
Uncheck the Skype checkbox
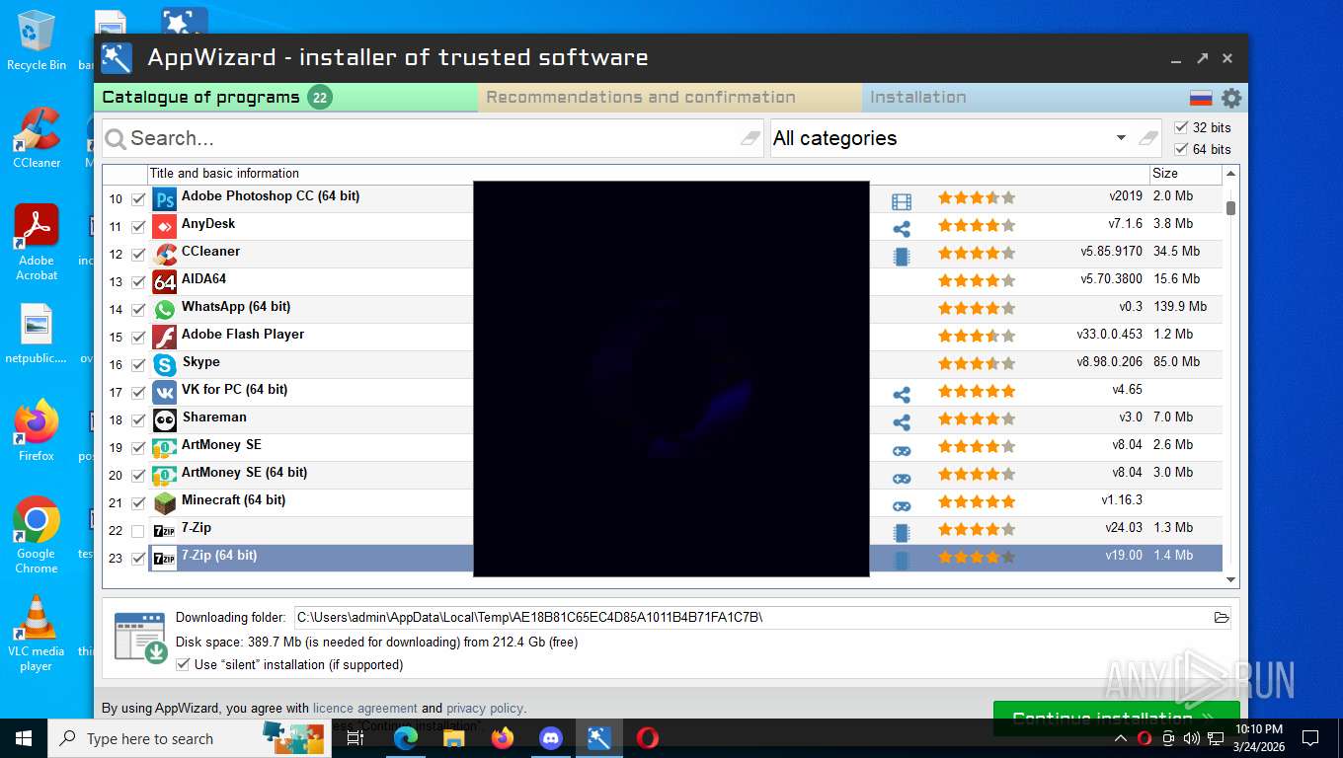click(138, 365)
